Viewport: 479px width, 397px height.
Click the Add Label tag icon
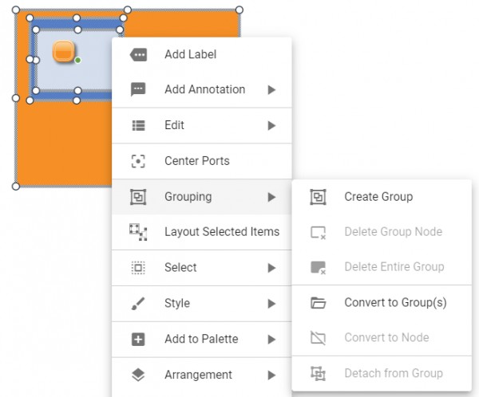(138, 55)
